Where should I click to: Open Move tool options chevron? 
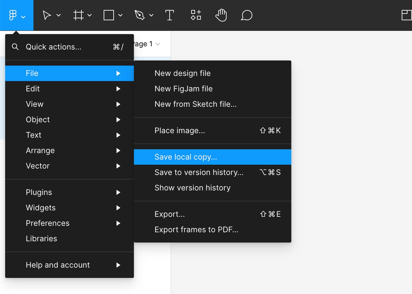pos(59,15)
